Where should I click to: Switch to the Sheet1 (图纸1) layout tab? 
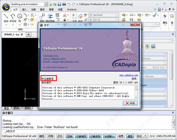[x=17, y=108]
